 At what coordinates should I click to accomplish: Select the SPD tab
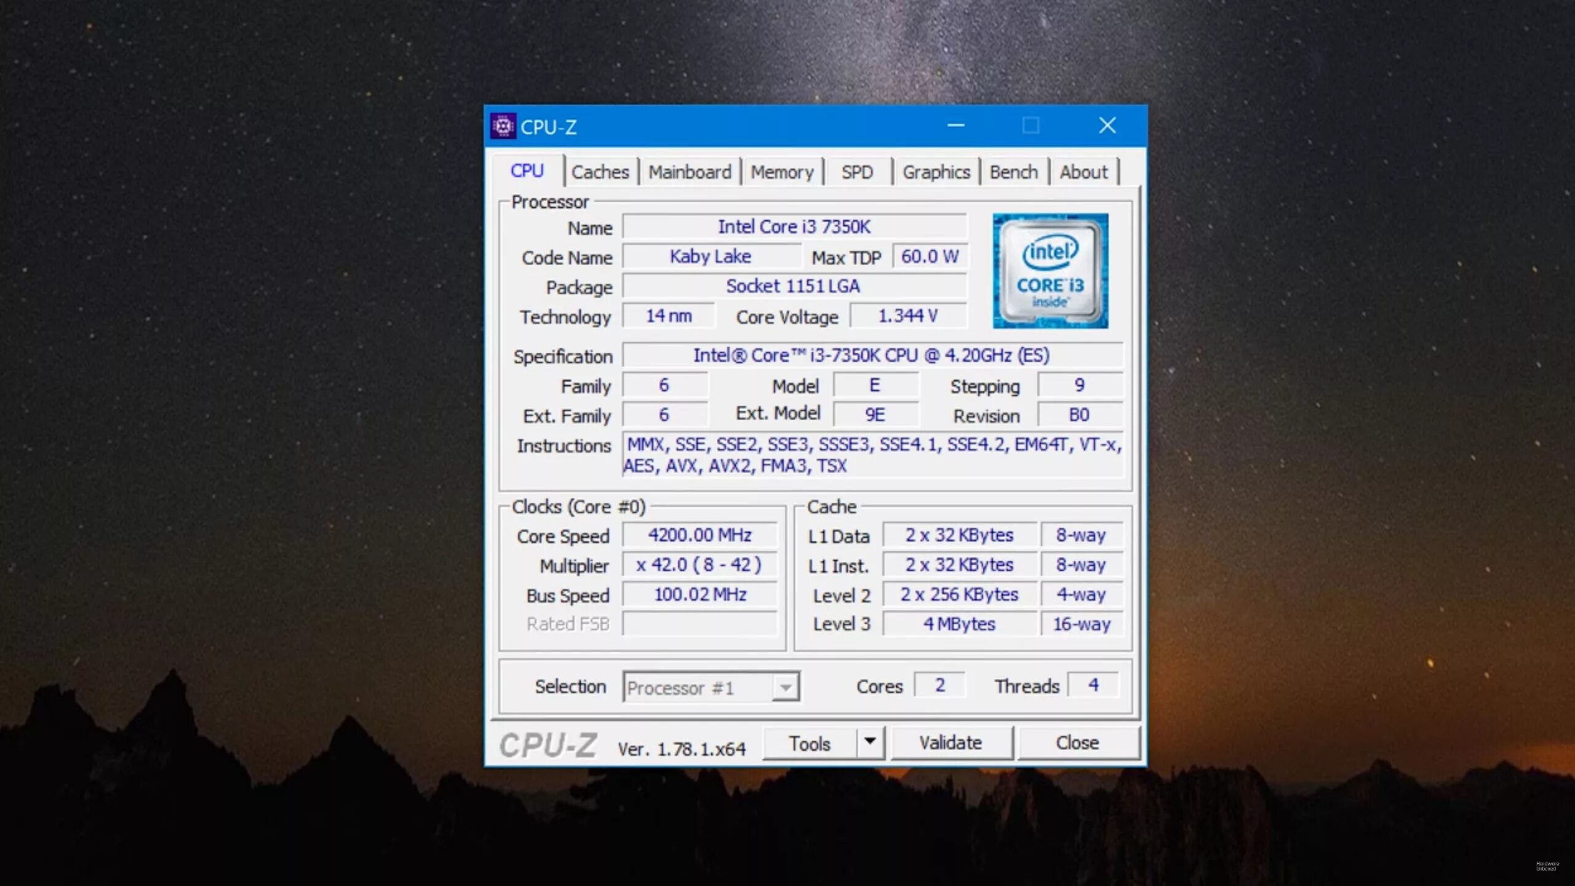[857, 172]
